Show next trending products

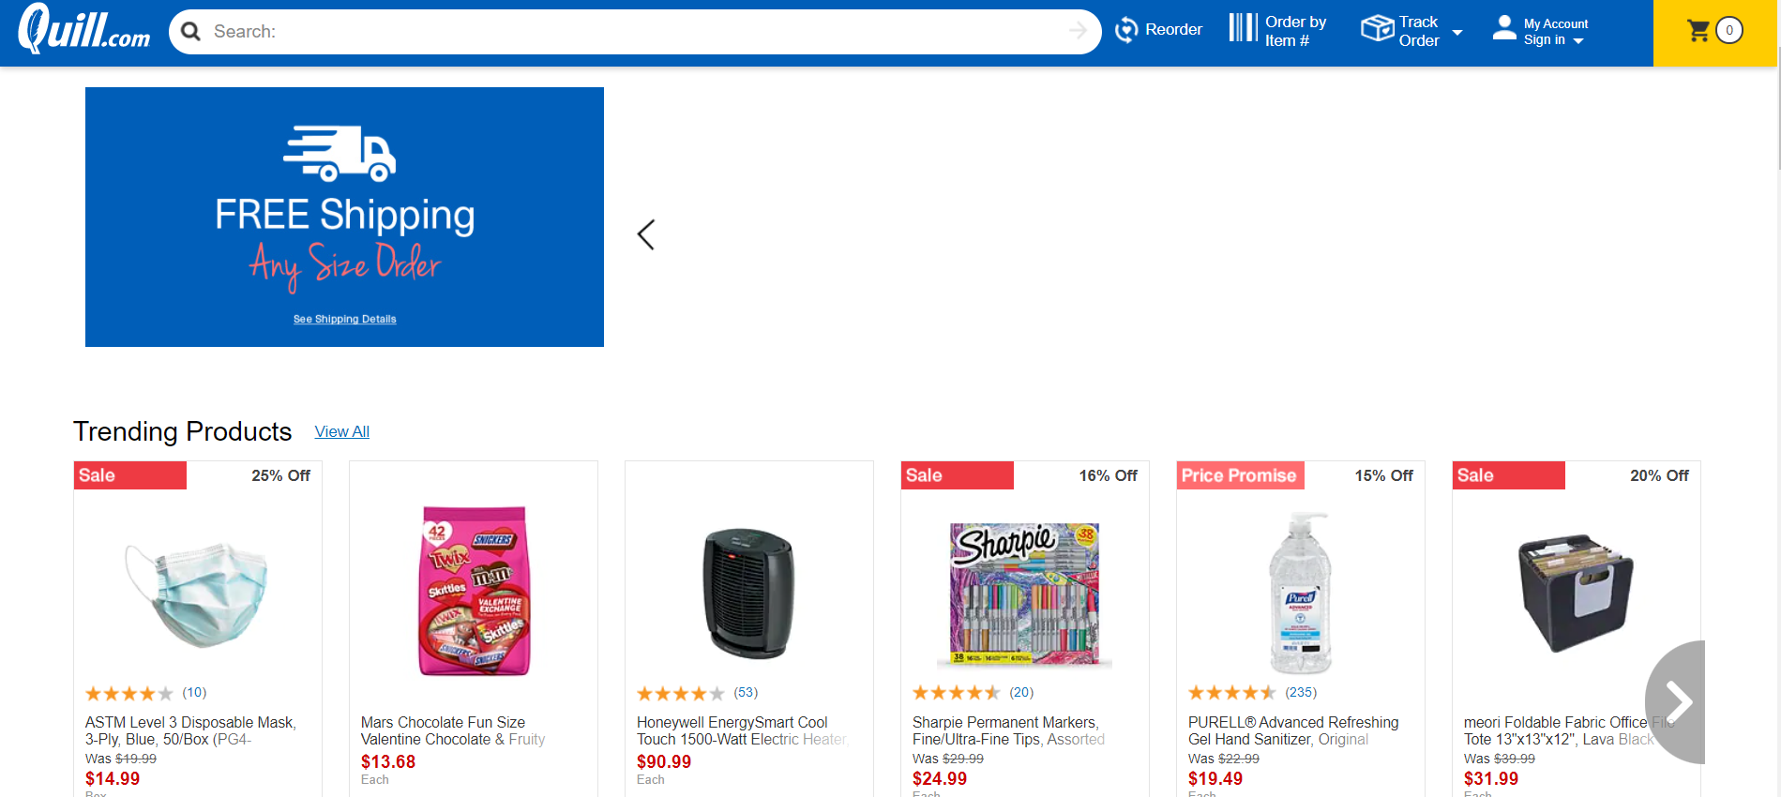pyautogui.click(x=1677, y=701)
